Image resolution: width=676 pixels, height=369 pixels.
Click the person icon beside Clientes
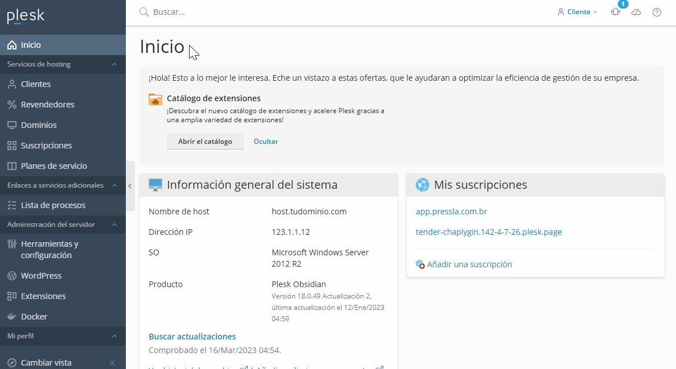pos(12,84)
